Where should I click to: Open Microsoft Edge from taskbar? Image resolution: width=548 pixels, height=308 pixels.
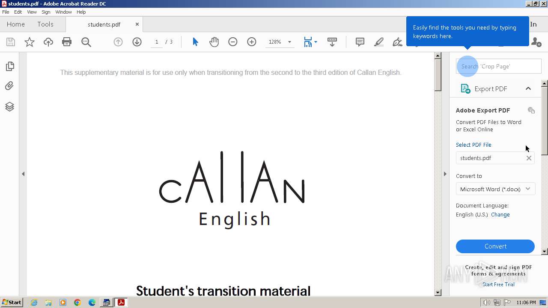point(92,302)
